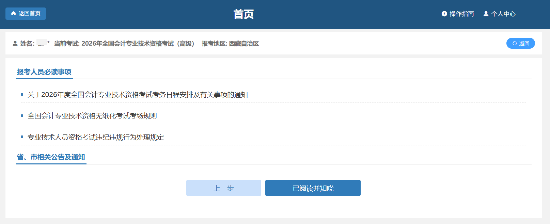Open the 个人中心 menu text
This screenshot has height=224, width=550.
(x=503, y=14)
